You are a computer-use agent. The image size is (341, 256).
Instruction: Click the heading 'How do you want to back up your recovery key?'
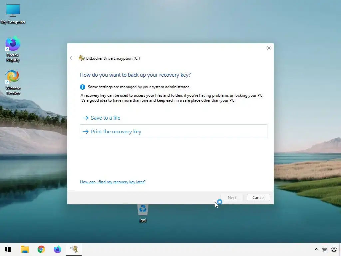coord(135,75)
